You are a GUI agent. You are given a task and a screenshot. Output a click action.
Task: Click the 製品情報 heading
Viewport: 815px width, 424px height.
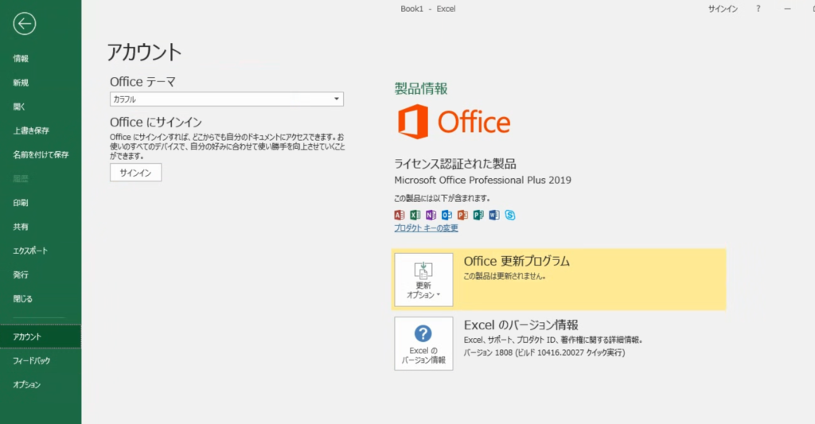click(x=420, y=88)
